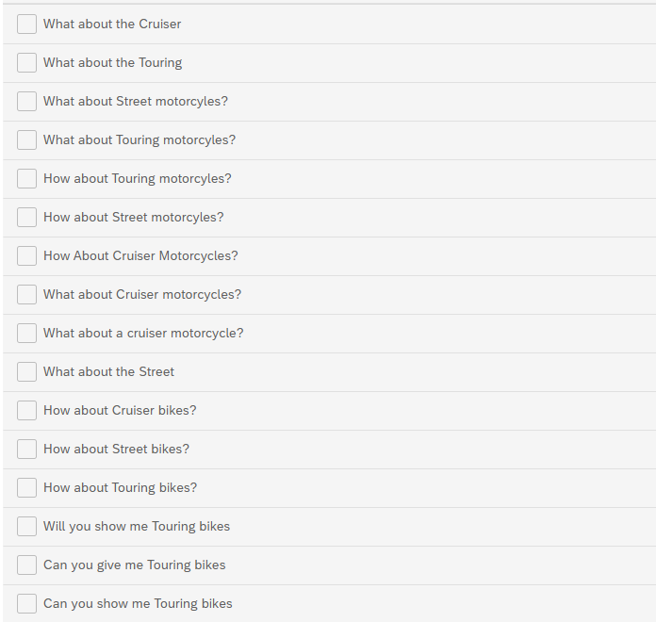Check 'How about Touring motorcyles?' row box
656x622 pixels.
coord(26,179)
